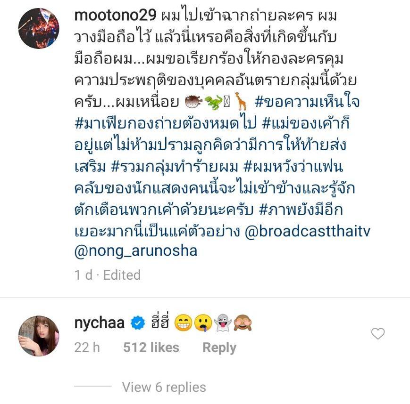Like the nychaa comment with heart icon
This screenshot has width=410, height=404.
(x=378, y=333)
